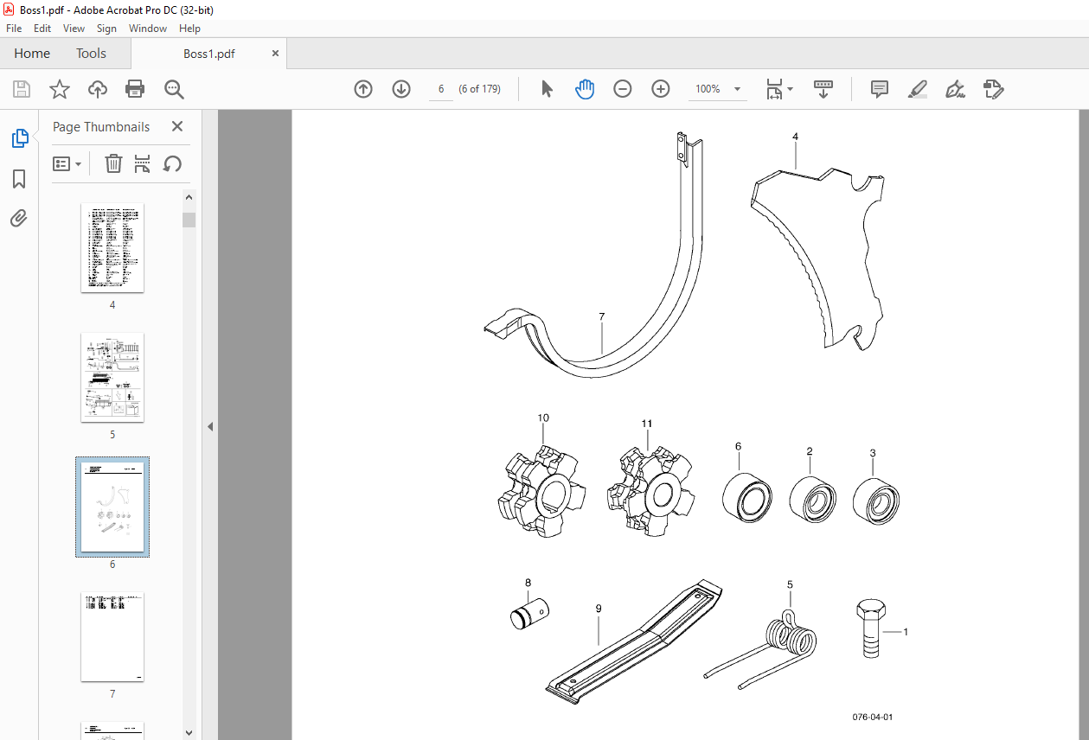Collapse the navigation pane arrow
Screen dimensions: 1089x740
pyautogui.click(x=209, y=426)
